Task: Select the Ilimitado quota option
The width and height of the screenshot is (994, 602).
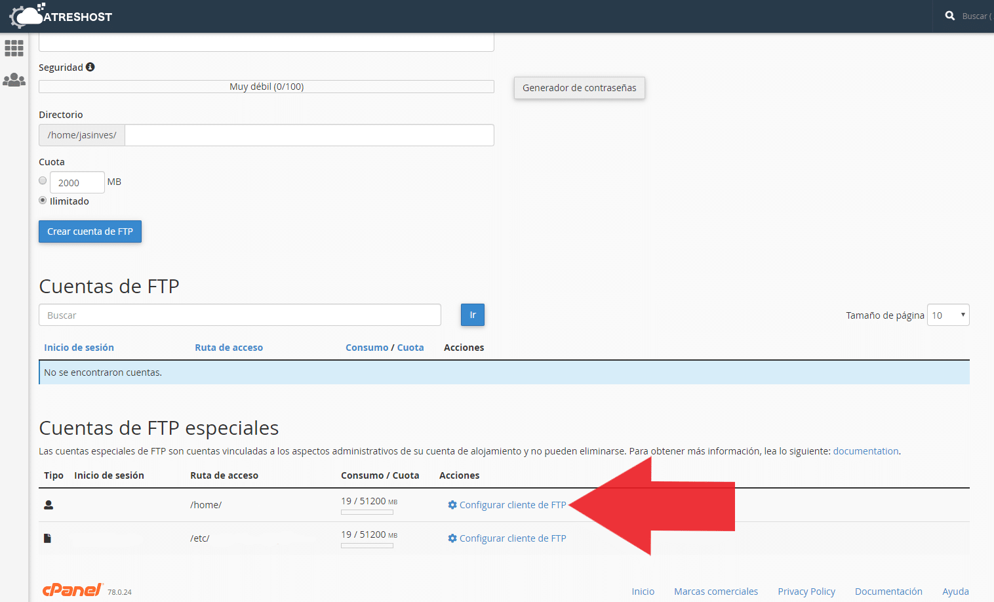Action: point(43,200)
